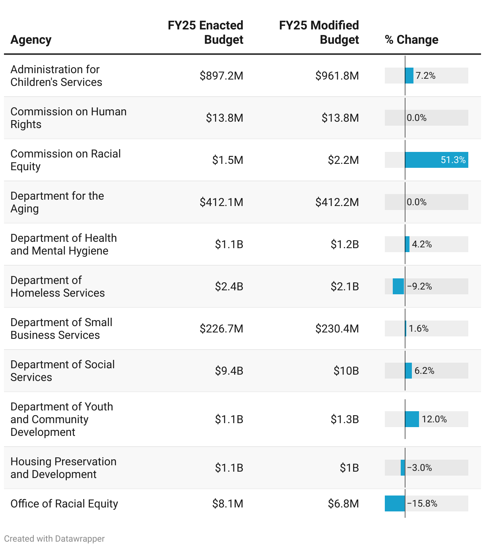The image size is (485, 548).
Task: Click the Commission on Human Rights agency name
Action: click(68, 118)
